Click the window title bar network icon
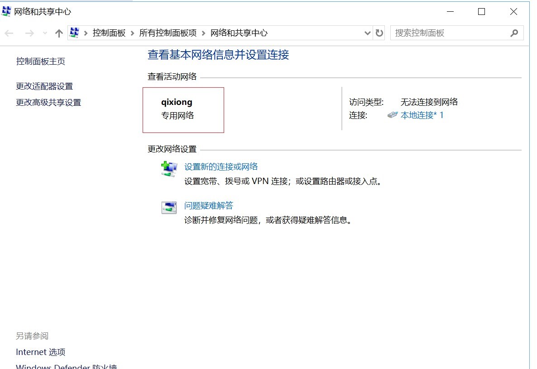The image size is (537, 369). [6, 11]
